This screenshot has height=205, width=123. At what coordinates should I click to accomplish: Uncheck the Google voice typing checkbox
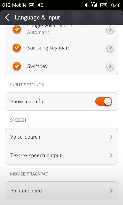point(17,29)
